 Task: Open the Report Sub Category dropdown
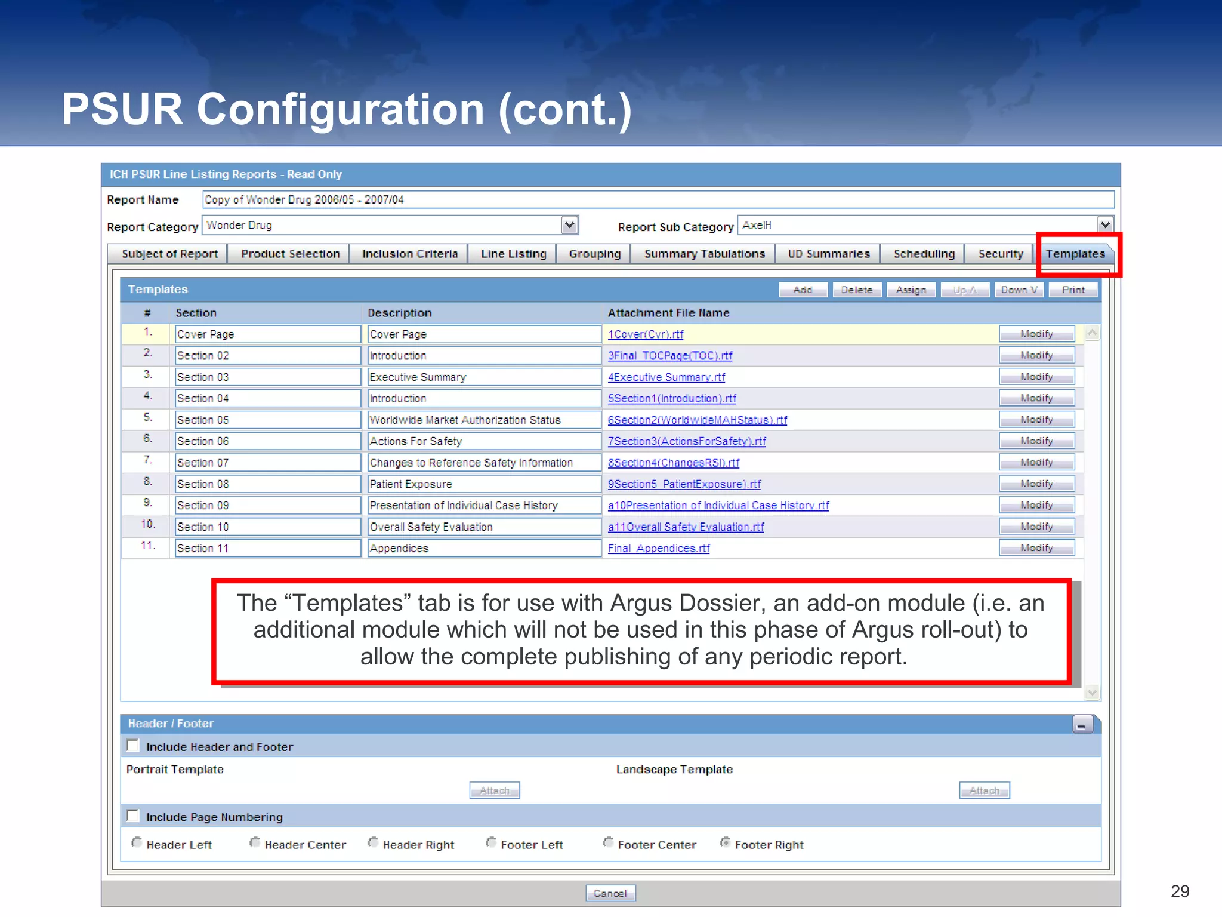(x=1106, y=225)
